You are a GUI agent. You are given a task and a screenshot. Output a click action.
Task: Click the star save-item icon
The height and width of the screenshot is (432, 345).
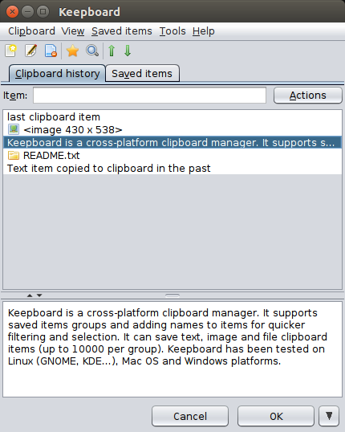72,51
